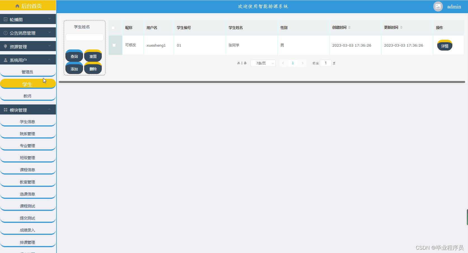
Task: Open the 成绩录入 menu item
Action: tap(28, 230)
